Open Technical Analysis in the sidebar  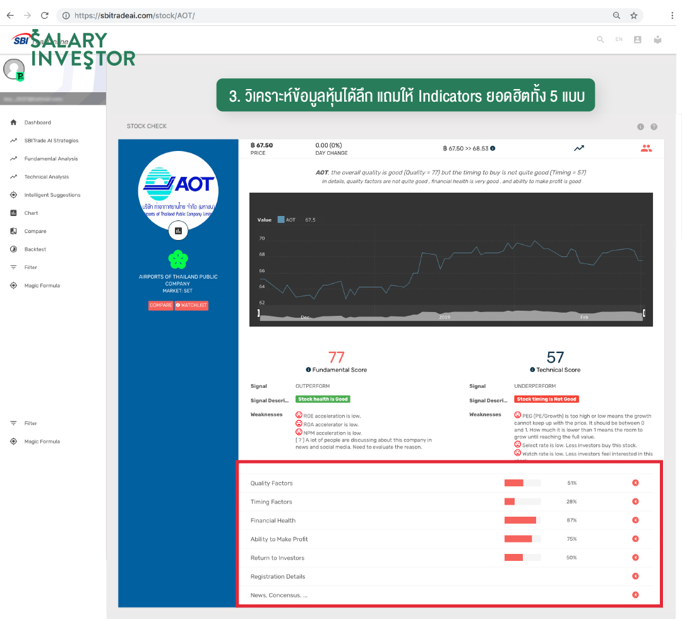[47, 177]
